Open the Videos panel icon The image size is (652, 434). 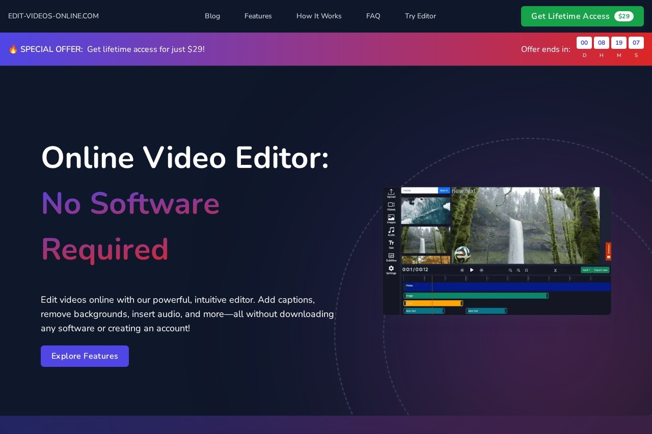click(x=391, y=205)
